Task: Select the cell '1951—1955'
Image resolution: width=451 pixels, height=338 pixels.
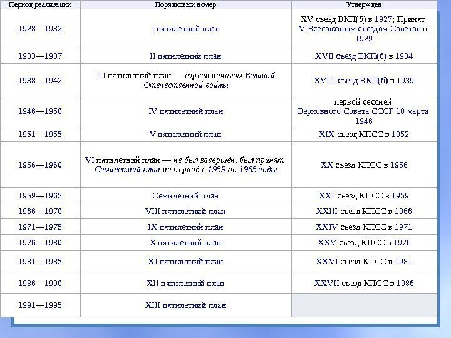Action: click(40, 134)
